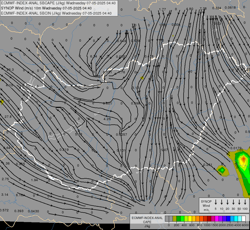Image resolution: width=250 pixels, height=230 pixels.
Task: Pick the bright magenta CAPE legend swatch
Action: (x=217, y=219)
